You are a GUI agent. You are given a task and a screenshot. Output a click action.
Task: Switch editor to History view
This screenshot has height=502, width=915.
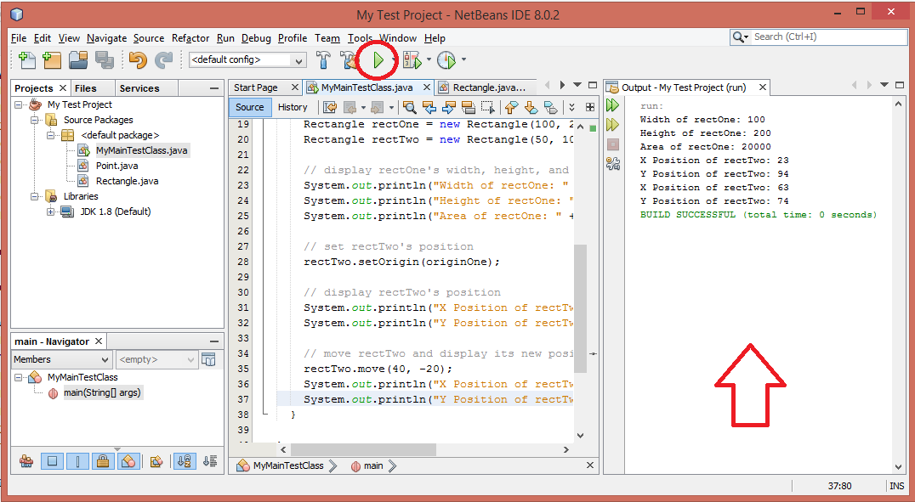(x=293, y=107)
